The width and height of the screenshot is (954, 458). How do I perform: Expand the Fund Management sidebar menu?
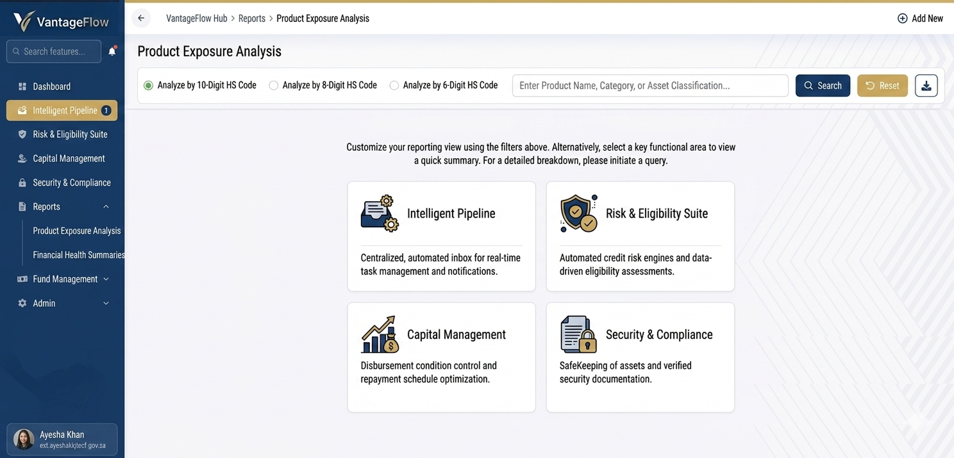click(106, 279)
